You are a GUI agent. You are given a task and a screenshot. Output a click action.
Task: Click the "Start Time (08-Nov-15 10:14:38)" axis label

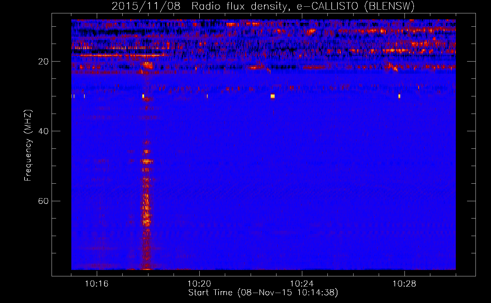click(263, 293)
